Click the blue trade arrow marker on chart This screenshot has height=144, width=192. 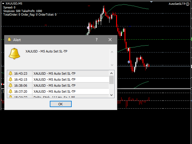point(129,62)
